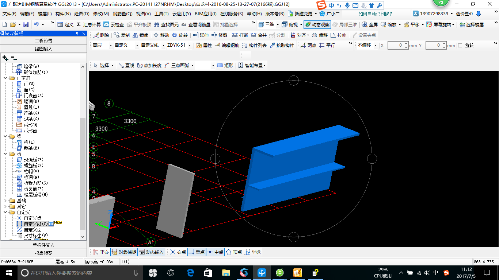Select the 延伸 extend tool
The image size is (499, 280).
(x=201, y=35)
